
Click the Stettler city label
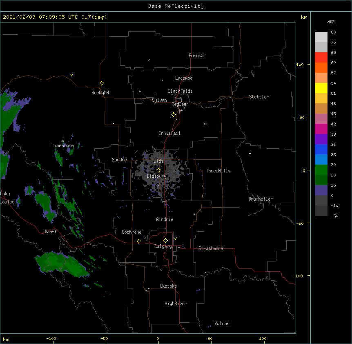tap(259, 97)
